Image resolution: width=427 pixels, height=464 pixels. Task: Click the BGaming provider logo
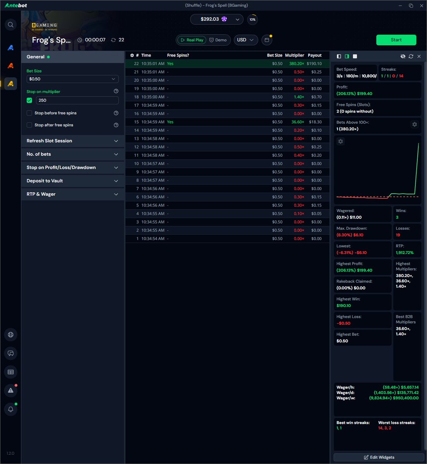(x=45, y=26)
